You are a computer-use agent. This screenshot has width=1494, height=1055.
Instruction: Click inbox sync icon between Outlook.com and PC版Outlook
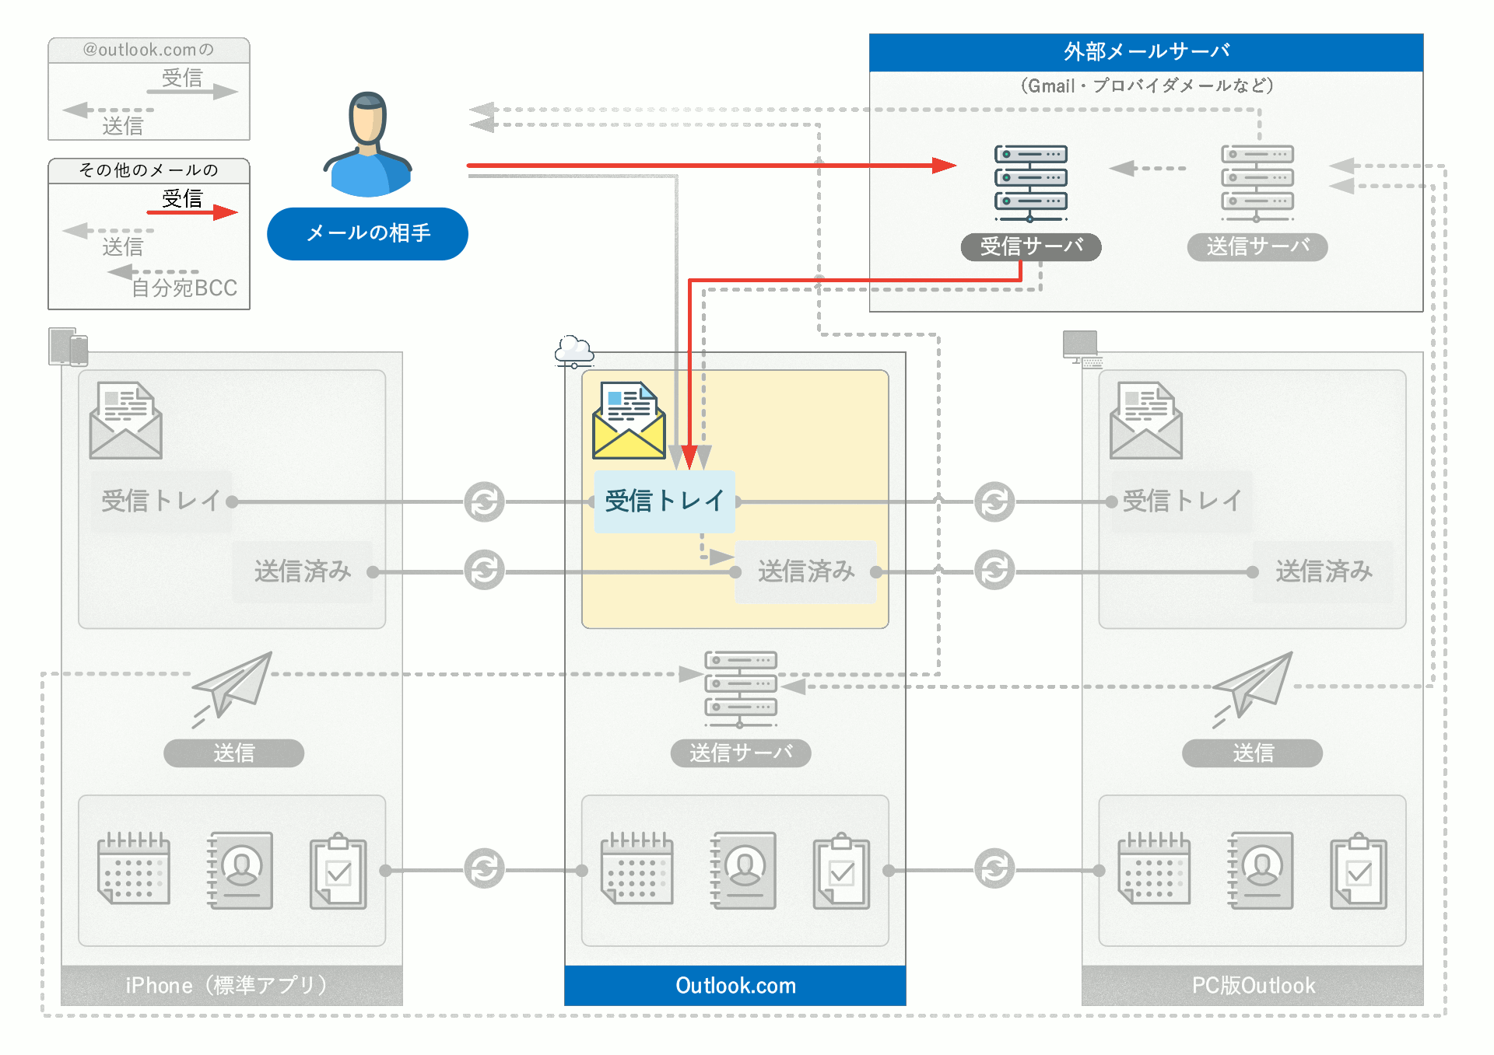click(994, 501)
